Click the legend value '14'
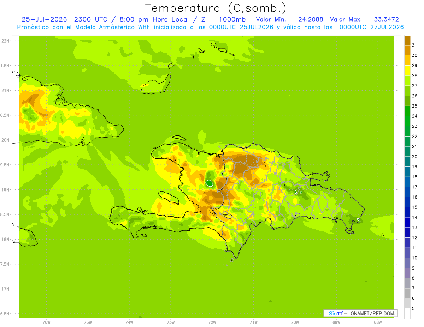The height and width of the screenshot is (327, 424). (x=414, y=217)
